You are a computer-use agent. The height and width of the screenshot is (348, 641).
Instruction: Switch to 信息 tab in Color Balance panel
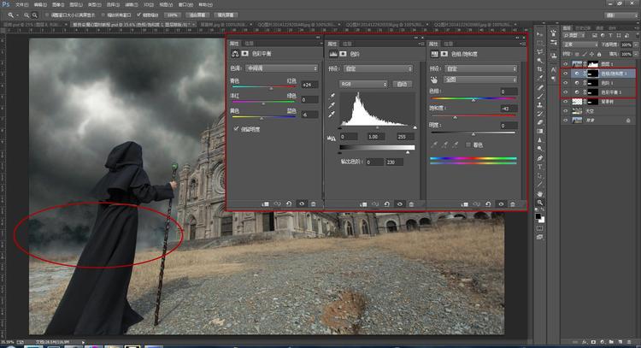tap(249, 44)
